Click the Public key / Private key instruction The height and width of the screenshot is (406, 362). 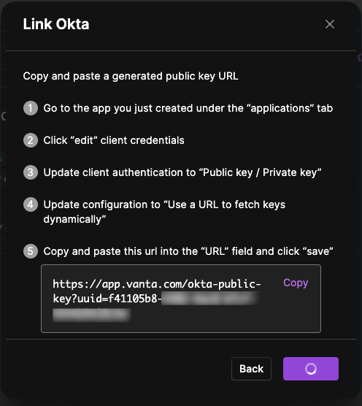pos(182,172)
